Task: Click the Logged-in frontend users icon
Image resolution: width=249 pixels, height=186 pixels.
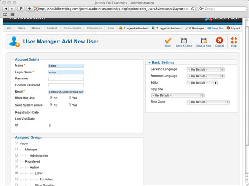Action: tap(121, 28)
